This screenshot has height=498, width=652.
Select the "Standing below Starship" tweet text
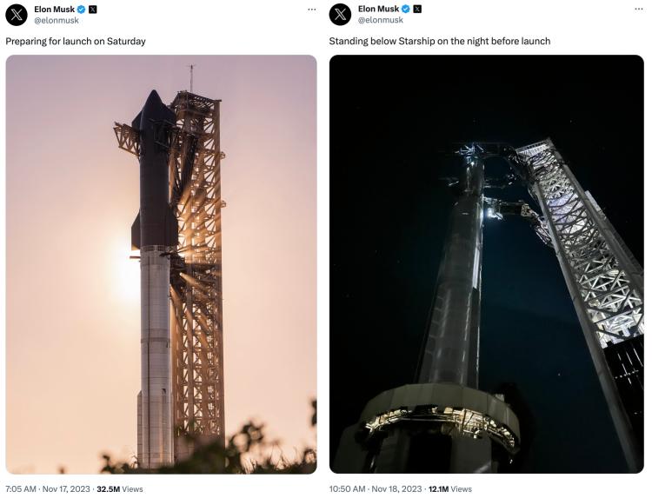[439, 42]
